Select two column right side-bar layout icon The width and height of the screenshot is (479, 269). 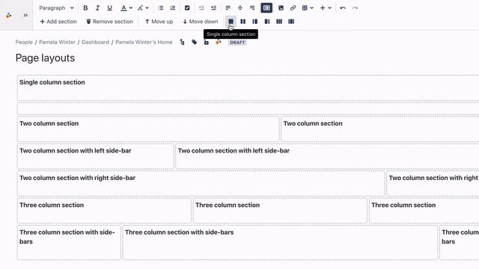[x=267, y=22]
